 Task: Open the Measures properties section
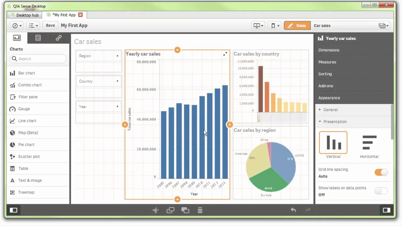tap(354, 62)
